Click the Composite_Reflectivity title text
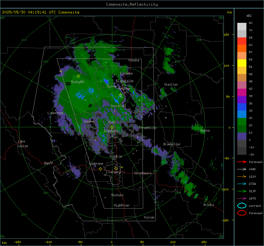264x246 pixels. [132, 4]
